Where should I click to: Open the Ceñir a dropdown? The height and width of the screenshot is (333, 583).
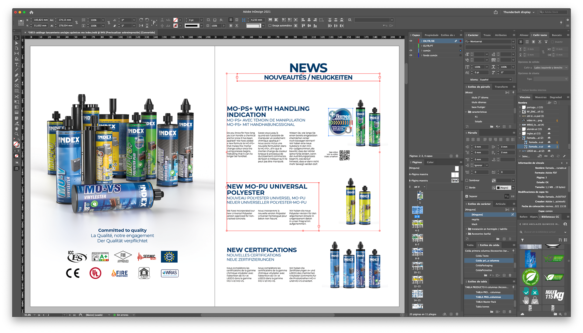(551, 68)
